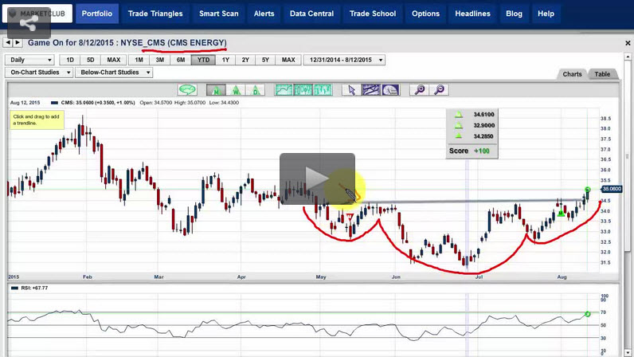
Task: Toggle the weekly Trade Triangle (W) icon
Action: (x=236, y=90)
